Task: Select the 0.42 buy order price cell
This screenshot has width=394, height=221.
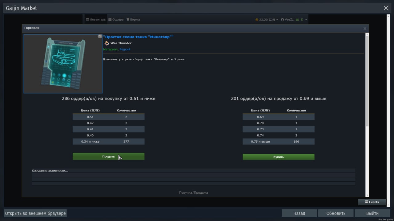Action: point(90,123)
